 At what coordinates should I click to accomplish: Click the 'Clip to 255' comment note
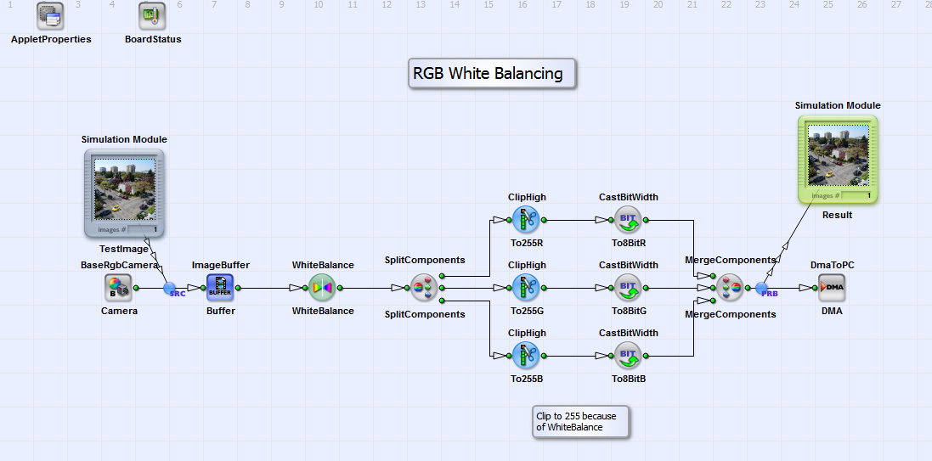pos(581,421)
